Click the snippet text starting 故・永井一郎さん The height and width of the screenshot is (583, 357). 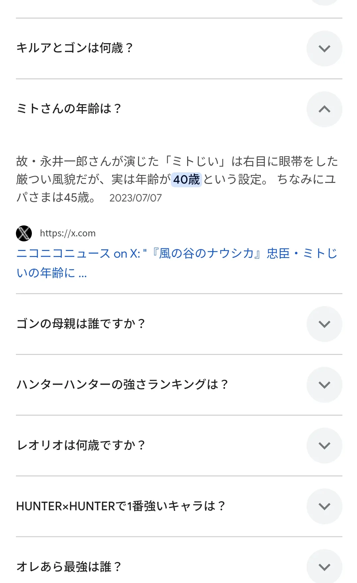(177, 179)
